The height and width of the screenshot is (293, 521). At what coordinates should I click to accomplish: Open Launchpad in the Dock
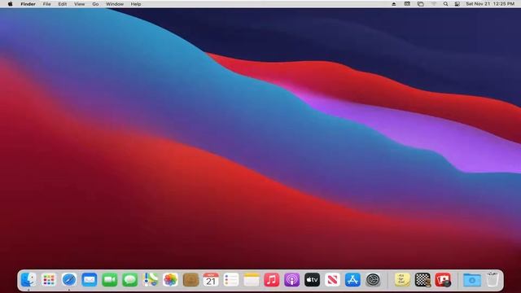(x=49, y=280)
